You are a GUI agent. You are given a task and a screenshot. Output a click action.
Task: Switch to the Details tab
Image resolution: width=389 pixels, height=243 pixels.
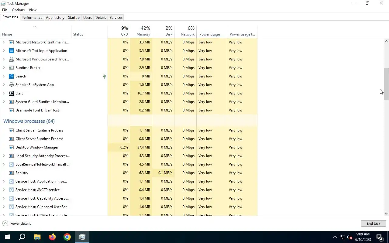(101, 18)
